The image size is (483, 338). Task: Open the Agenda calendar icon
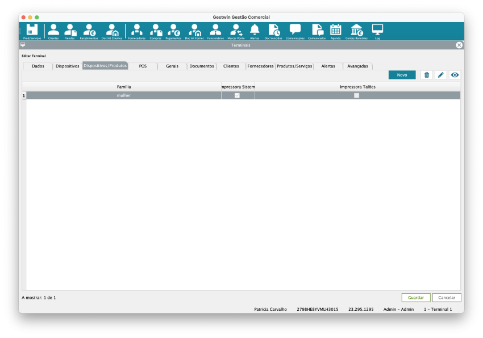tap(335, 31)
